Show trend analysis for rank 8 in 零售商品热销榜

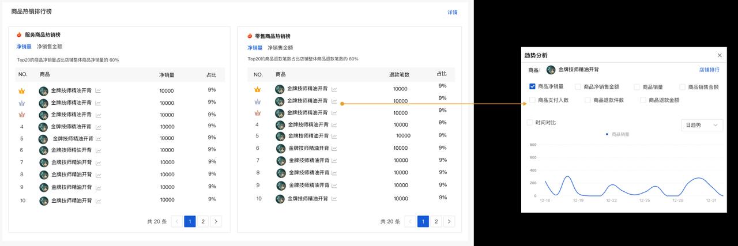pyautogui.click(x=334, y=173)
